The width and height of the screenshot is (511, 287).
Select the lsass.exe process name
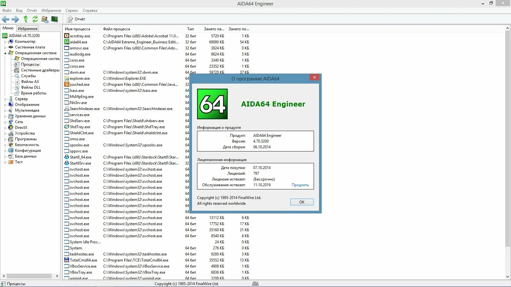[77, 91]
